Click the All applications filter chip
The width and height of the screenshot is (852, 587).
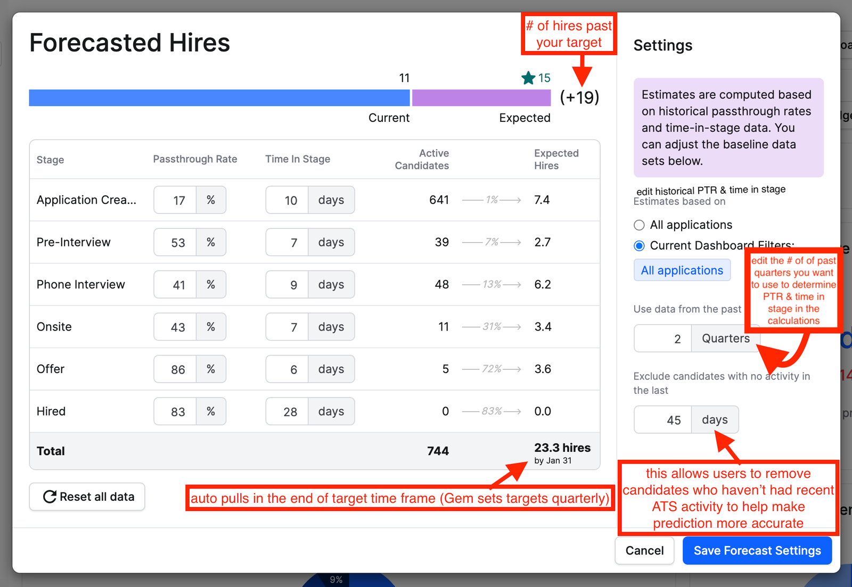(x=682, y=270)
